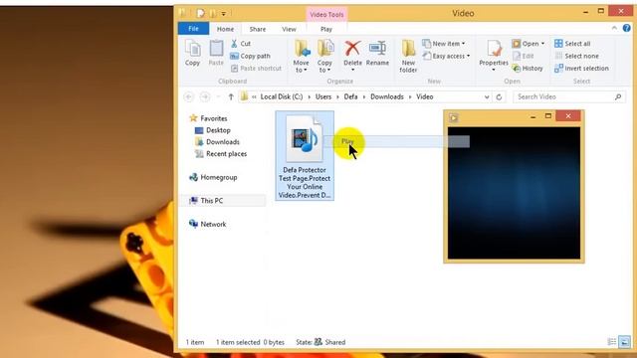Image resolution: width=637 pixels, height=358 pixels.
Task: Open the Customize Quick Access Toolbar dropdown
Action: [x=223, y=14]
